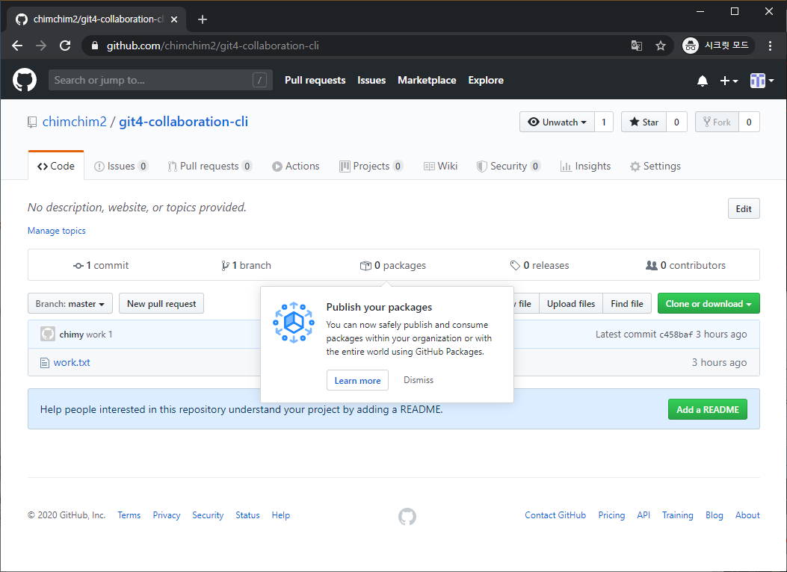Go to Marketplace in the header

coord(427,80)
